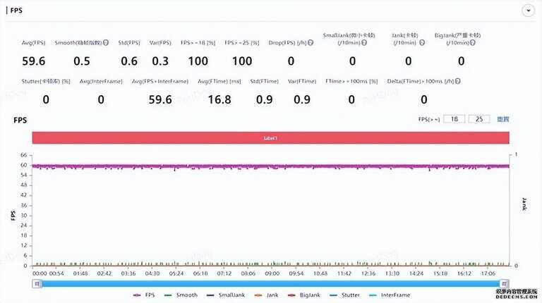
Task: Click the Smooth value 0.5
Action: pyautogui.click(x=82, y=61)
